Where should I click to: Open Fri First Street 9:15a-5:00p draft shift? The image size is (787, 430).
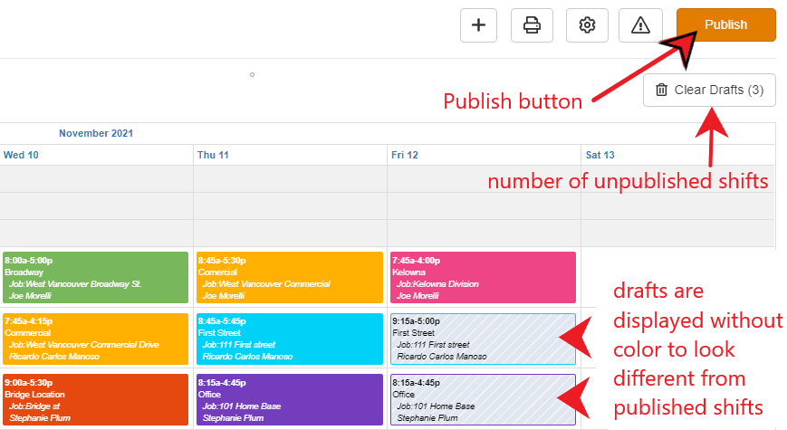coord(483,339)
